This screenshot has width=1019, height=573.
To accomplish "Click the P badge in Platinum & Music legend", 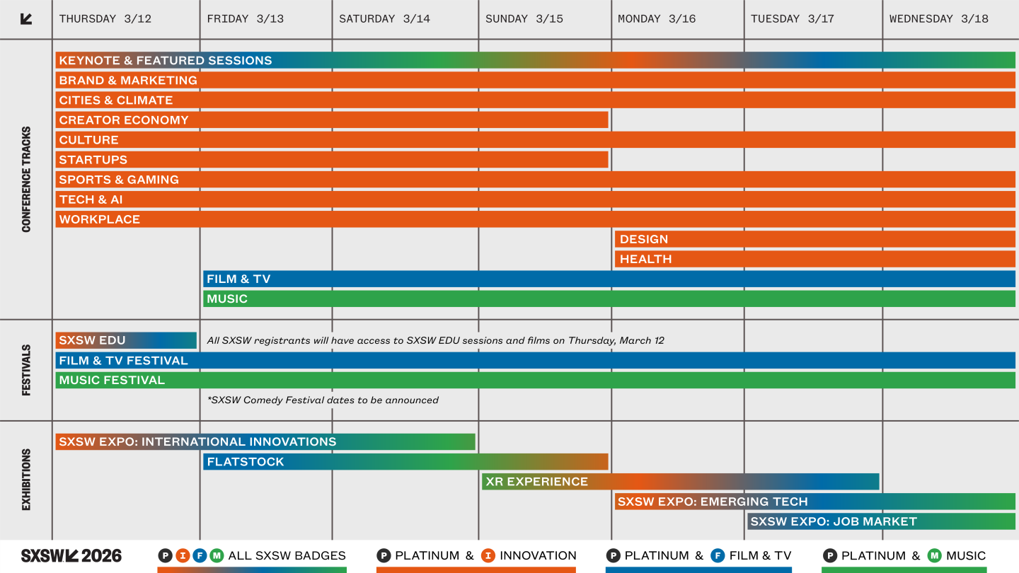I will [x=829, y=555].
